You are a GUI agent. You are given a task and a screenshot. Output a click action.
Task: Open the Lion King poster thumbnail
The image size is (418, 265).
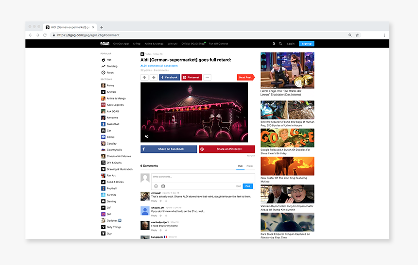287,166
